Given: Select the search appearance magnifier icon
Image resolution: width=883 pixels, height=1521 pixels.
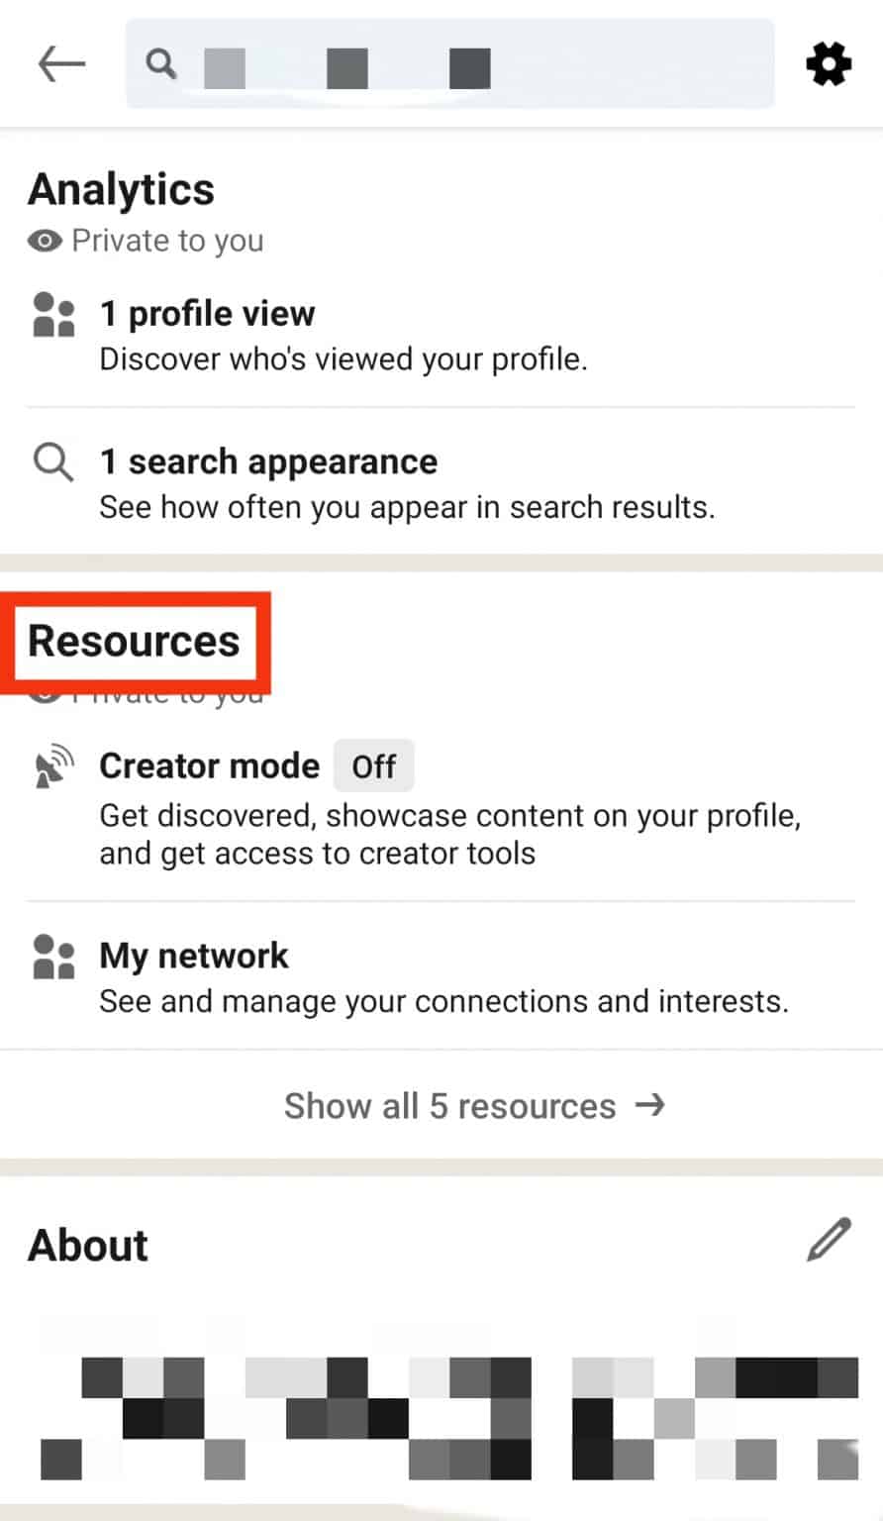Looking at the screenshot, I should (x=51, y=461).
